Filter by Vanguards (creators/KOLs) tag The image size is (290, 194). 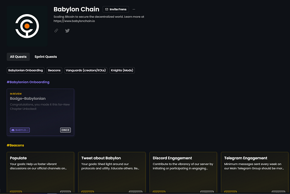point(86,70)
